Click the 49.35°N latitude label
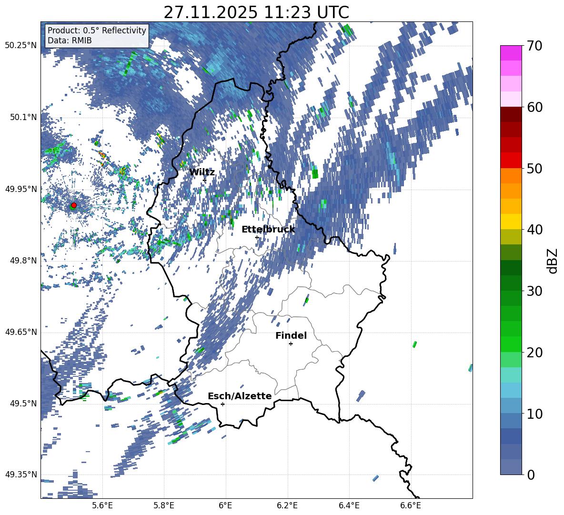Screen dimensions: 564x515 21,475
